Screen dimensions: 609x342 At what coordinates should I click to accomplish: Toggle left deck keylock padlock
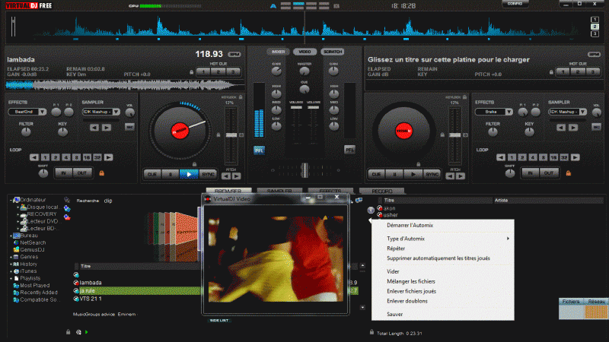click(x=241, y=97)
